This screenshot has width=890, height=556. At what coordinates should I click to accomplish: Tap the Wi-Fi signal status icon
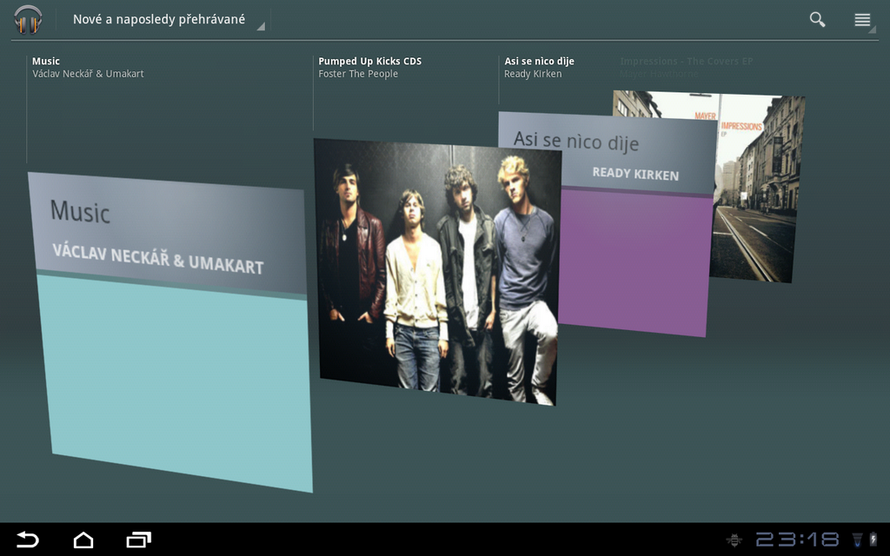[x=857, y=539]
